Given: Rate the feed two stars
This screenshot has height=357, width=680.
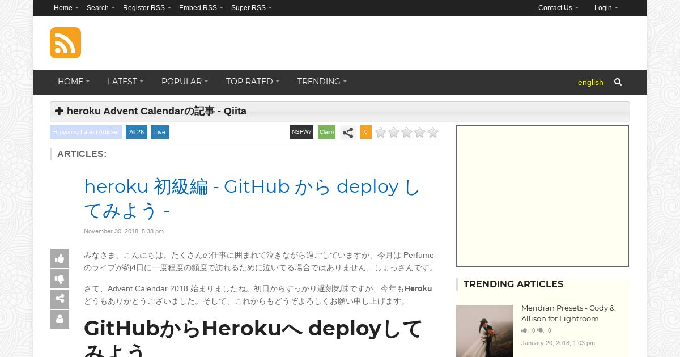Looking at the screenshot, I should tap(394, 133).
